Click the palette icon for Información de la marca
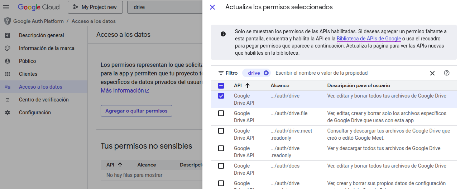Viewport: 465px width, 189px height. [8, 48]
